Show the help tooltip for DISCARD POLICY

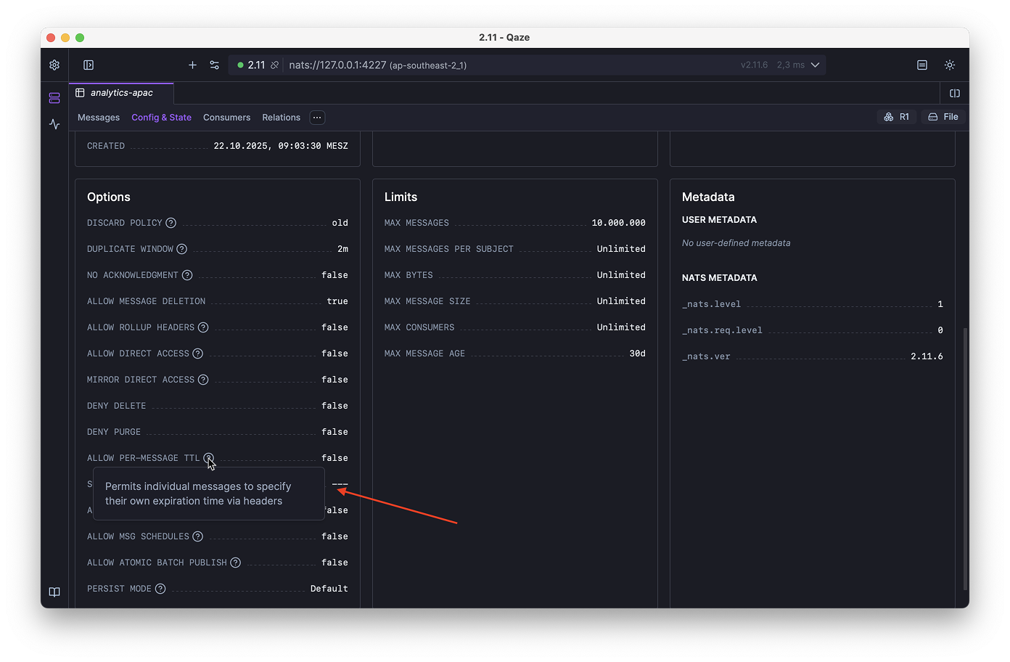[171, 223]
